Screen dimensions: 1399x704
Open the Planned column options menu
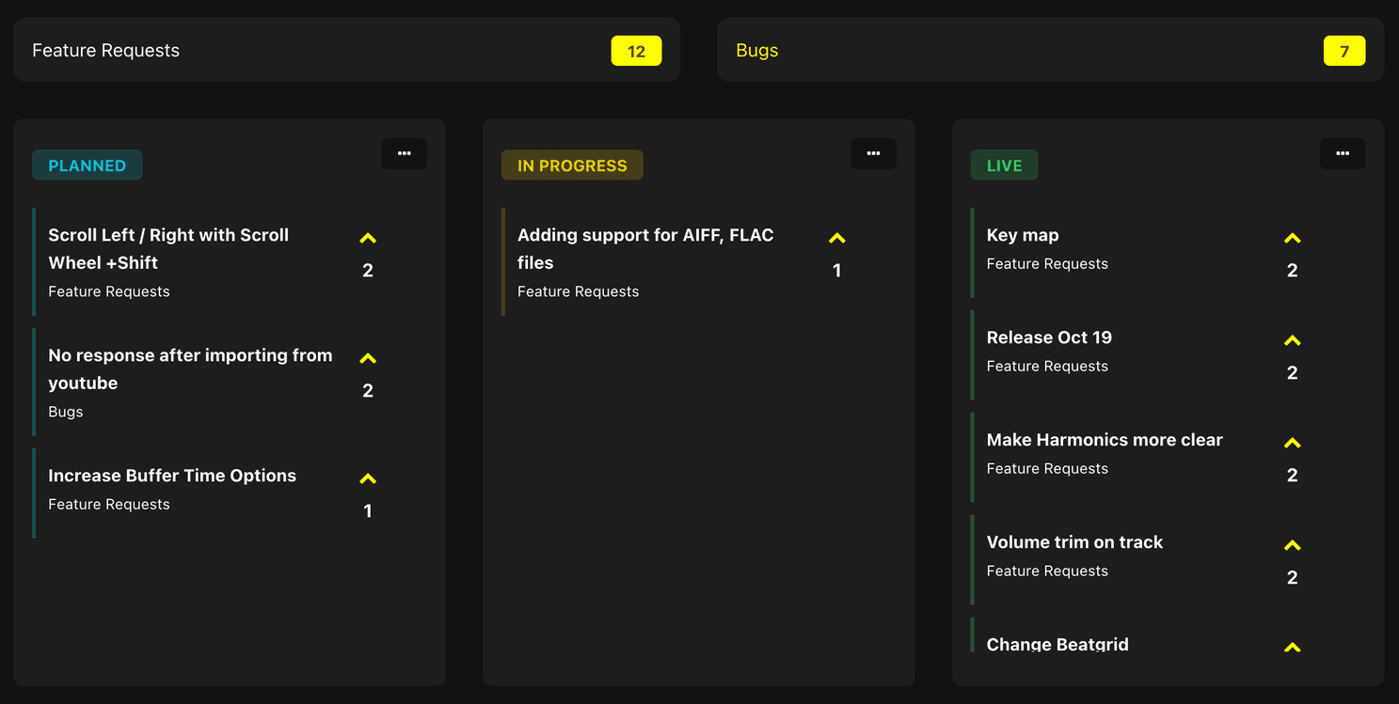pyautogui.click(x=405, y=153)
